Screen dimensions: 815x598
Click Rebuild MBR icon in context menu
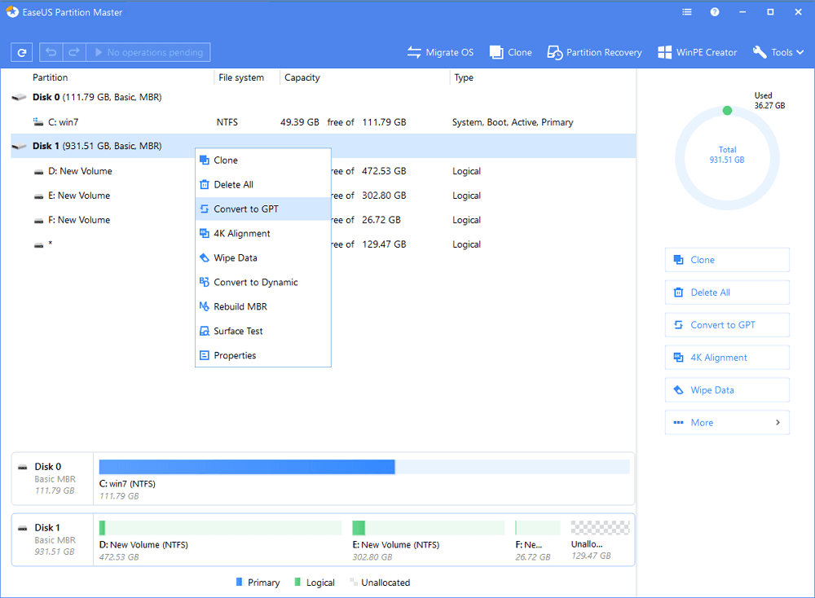pyautogui.click(x=205, y=306)
